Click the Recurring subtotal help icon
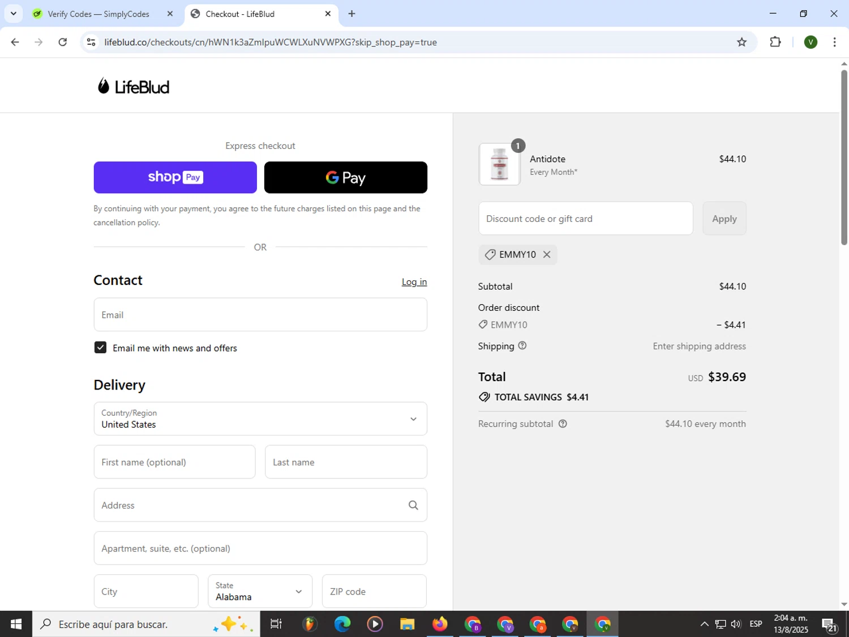The image size is (849, 637). [x=563, y=424]
